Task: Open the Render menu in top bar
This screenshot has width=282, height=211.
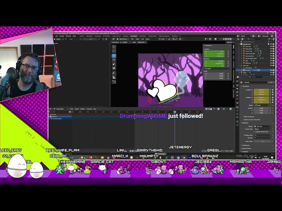Action: coord(62,36)
